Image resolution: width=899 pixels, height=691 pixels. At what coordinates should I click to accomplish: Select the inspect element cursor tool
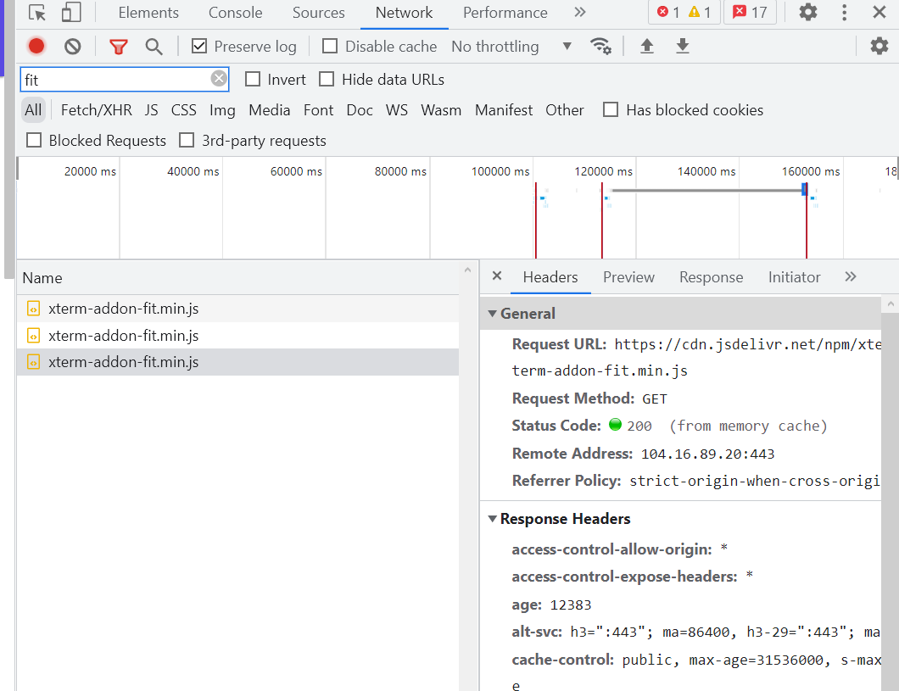pyautogui.click(x=36, y=13)
